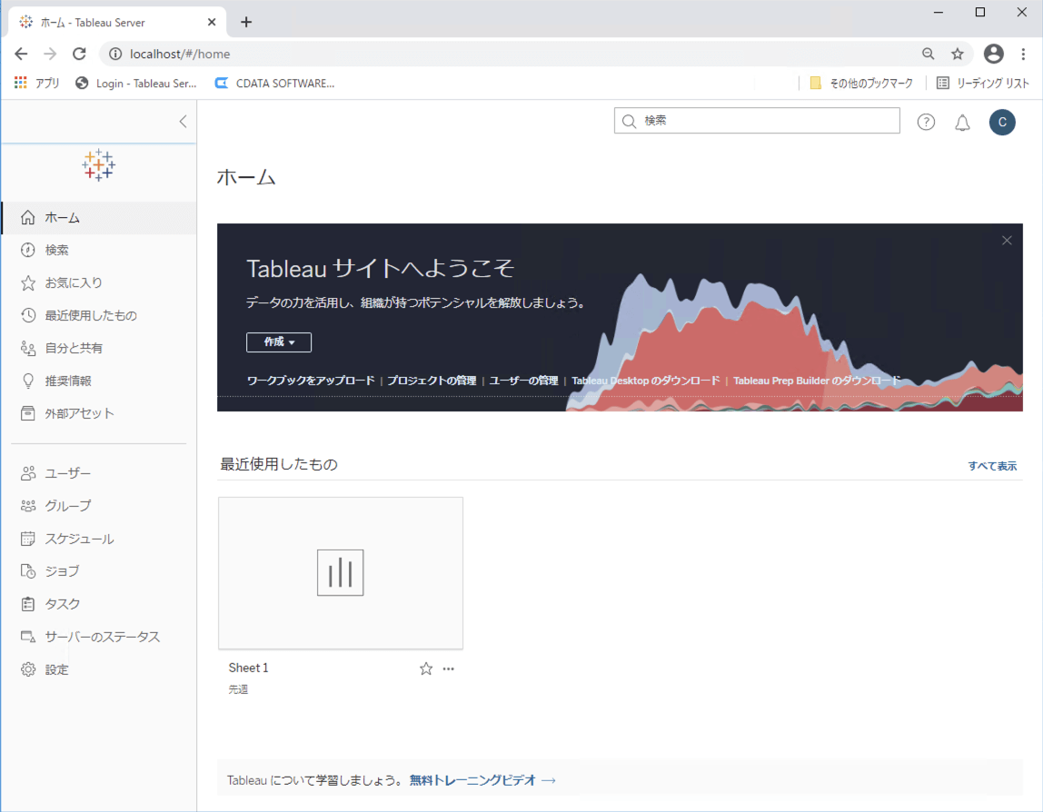Open 最近使用したもの in the sidebar
Viewport: 1043px width, 812px height.
[98, 315]
